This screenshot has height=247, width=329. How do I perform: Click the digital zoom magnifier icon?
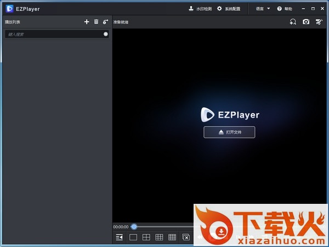tap(293, 22)
